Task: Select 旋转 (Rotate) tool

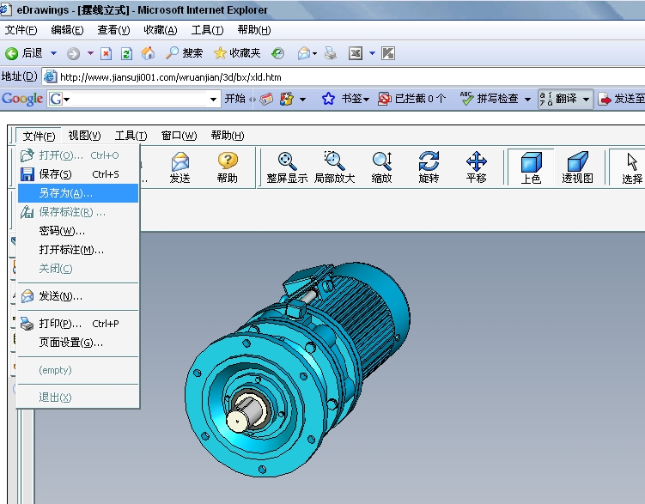Action: [429, 167]
